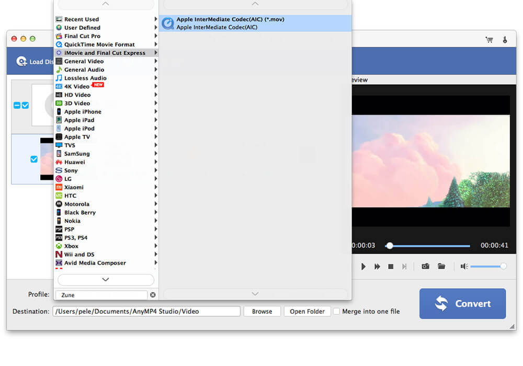Image resolution: width=523 pixels, height=366 pixels.
Task: Select iMovie and Final Cut Express category
Action: (x=106, y=53)
